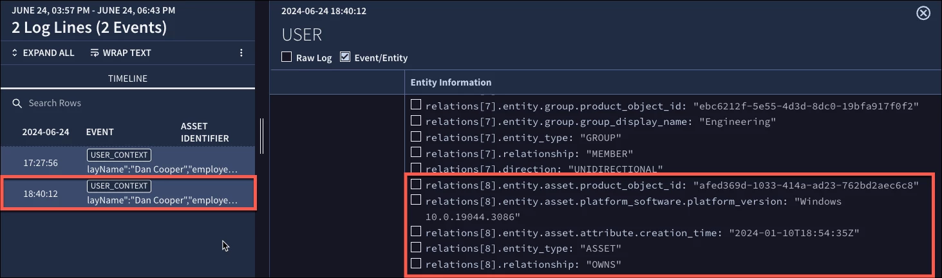Tick relations[7] group_display_name Engineering checkbox
This screenshot has width=942, height=278.
pos(417,120)
